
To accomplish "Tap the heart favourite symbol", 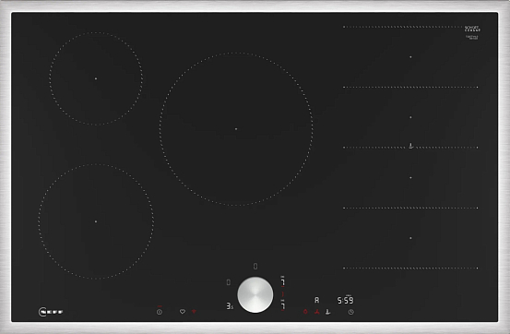I will [x=183, y=312].
